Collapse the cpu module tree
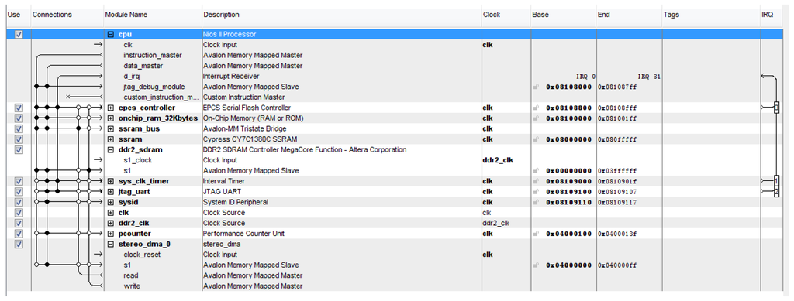The height and width of the screenshot is (301, 794). pos(111,34)
